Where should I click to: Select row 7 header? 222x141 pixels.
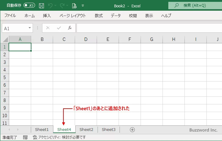click(5, 93)
